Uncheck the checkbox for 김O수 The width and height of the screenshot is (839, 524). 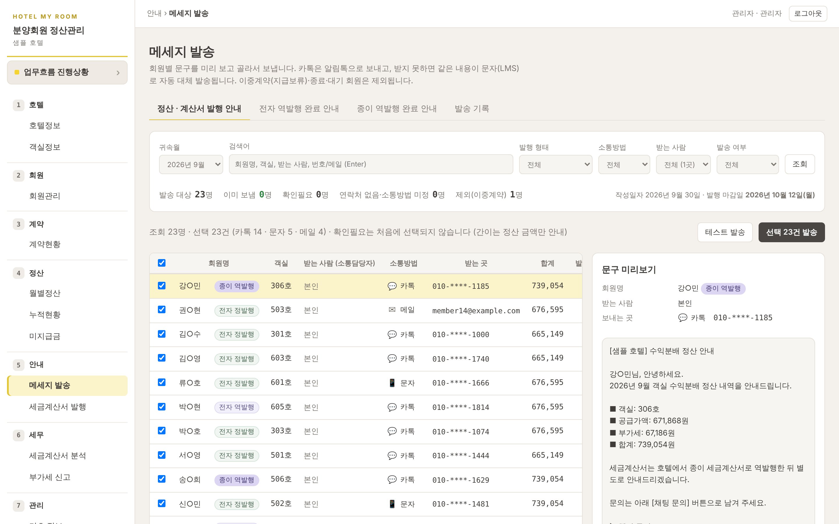coord(162,334)
